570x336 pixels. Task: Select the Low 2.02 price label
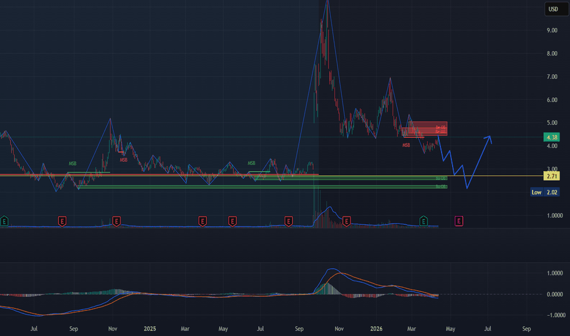545,192
